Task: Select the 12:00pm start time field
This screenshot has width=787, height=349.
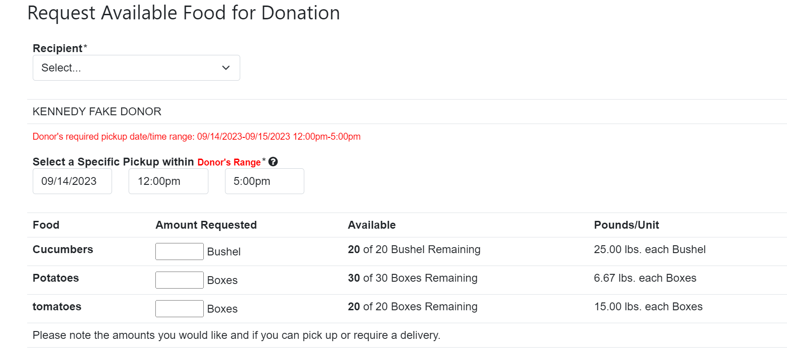Action: pyautogui.click(x=168, y=181)
